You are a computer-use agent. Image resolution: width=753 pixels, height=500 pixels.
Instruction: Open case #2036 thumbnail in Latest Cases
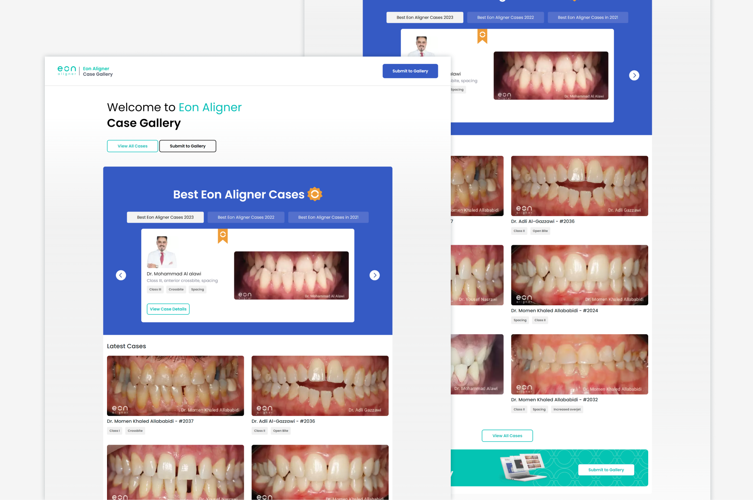click(x=320, y=386)
